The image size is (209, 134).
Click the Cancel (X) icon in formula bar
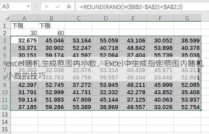pos(47,6)
